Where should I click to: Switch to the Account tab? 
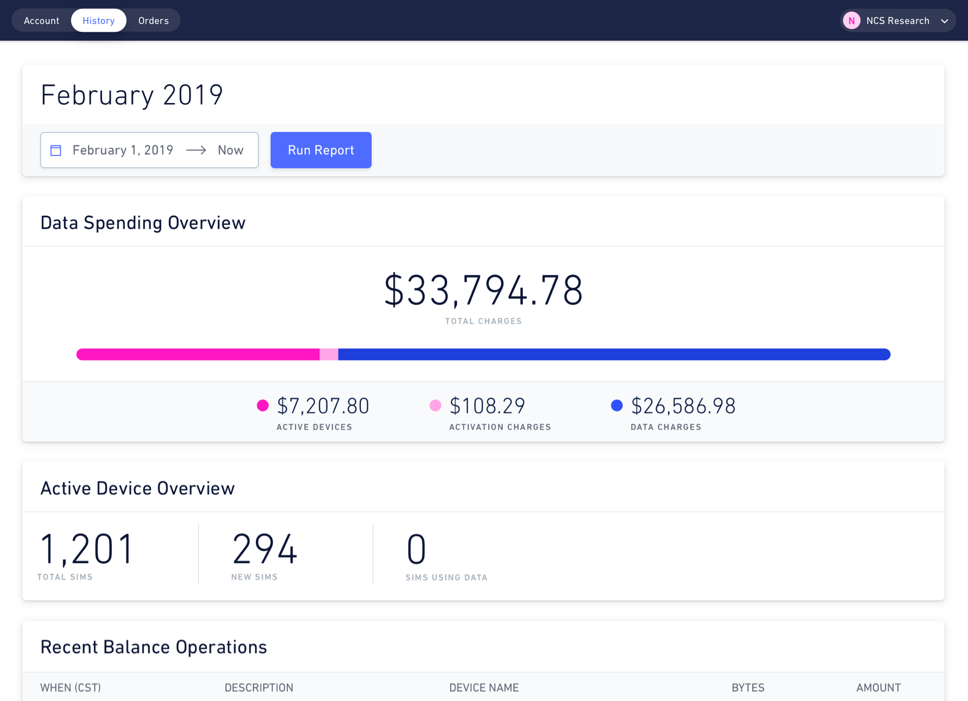click(x=41, y=20)
